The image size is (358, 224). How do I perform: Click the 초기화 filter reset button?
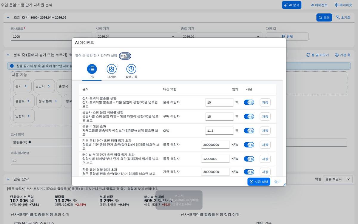343,17
